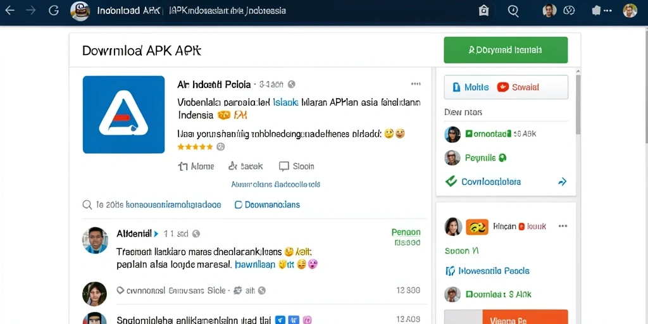
Task: Open the search magnifier in top bar
Action: point(513,11)
